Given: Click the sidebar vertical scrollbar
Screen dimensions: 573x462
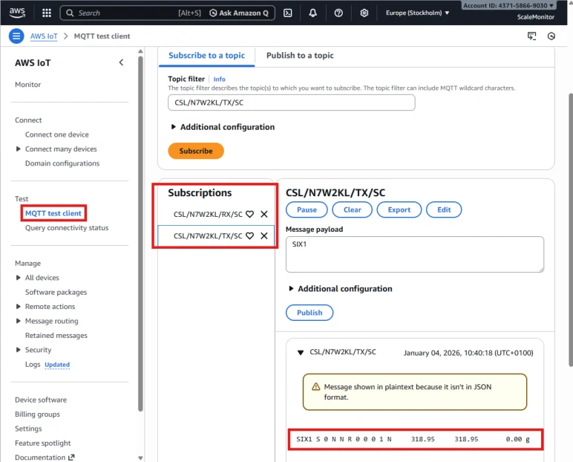Looking at the screenshot, I should point(140,234).
